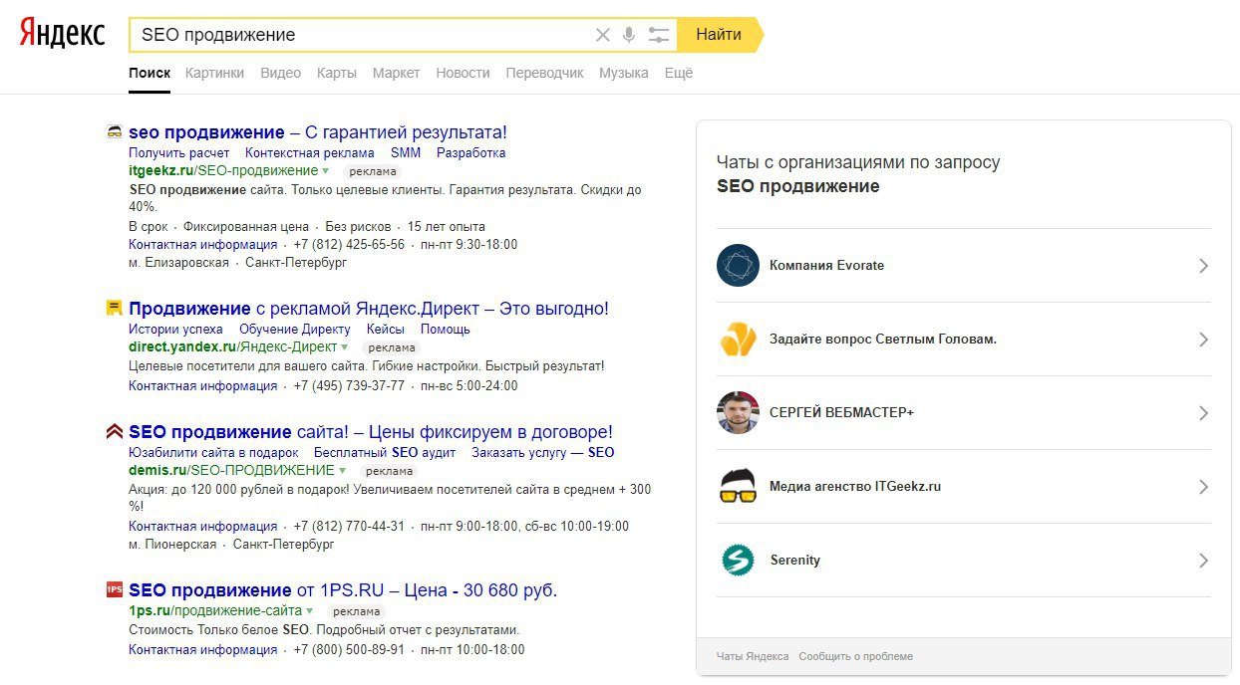Open the Переводчик tab

544,73
